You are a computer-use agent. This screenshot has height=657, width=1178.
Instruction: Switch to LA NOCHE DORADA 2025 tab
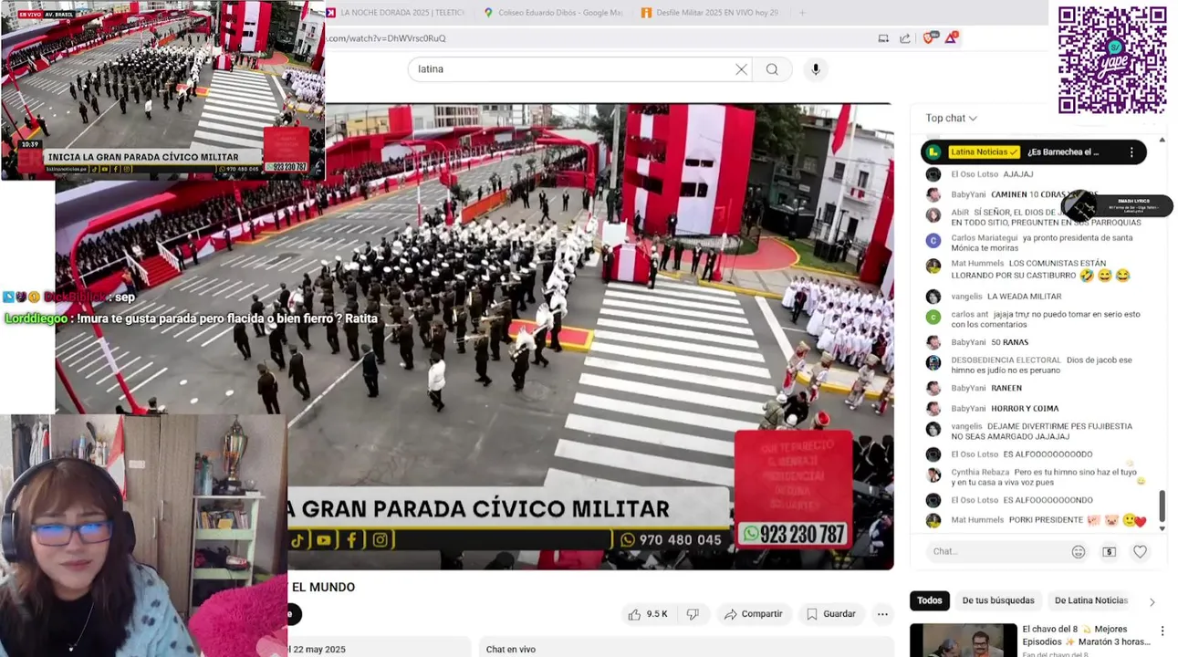[397, 13]
